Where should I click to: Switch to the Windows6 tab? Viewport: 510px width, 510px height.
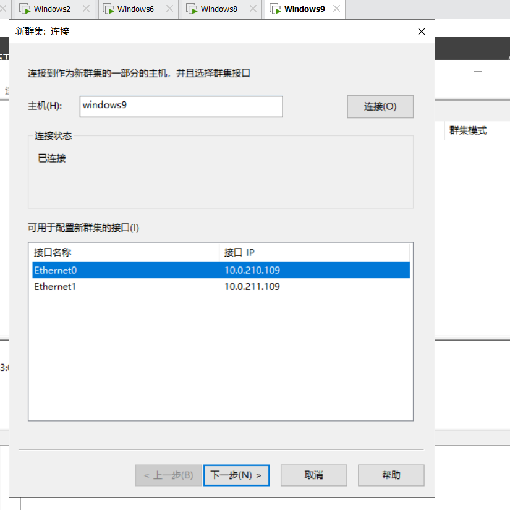click(135, 9)
